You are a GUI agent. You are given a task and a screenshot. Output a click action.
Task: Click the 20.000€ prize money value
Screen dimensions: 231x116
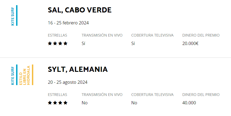pos(190,43)
